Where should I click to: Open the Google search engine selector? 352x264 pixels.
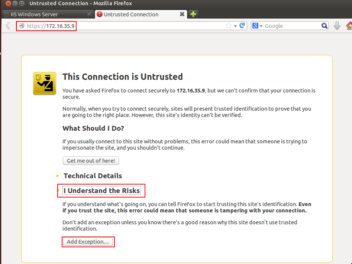pos(257,26)
